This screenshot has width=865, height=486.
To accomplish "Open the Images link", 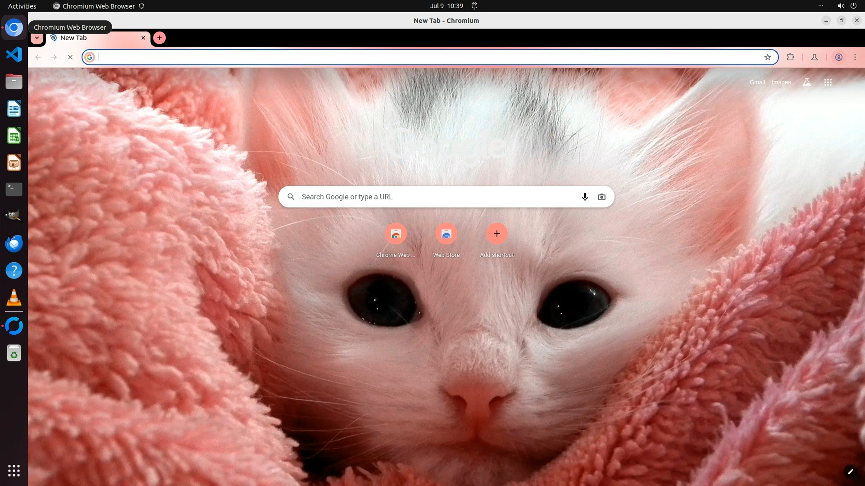I will (781, 82).
